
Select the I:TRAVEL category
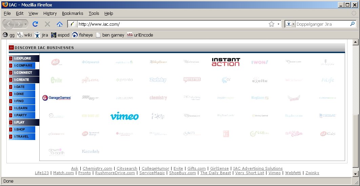point(22,137)
